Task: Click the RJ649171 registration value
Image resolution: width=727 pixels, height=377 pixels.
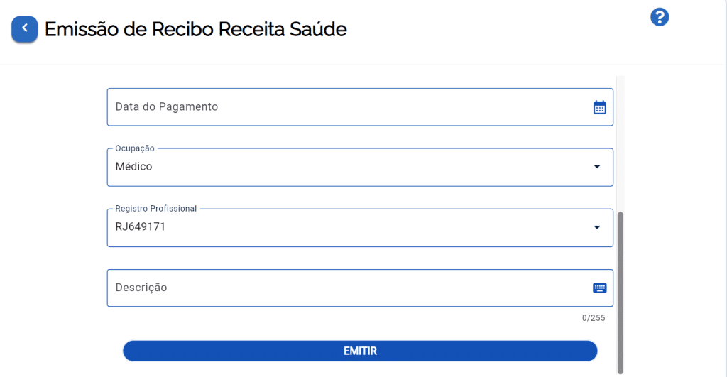Action: pos(141,227)
